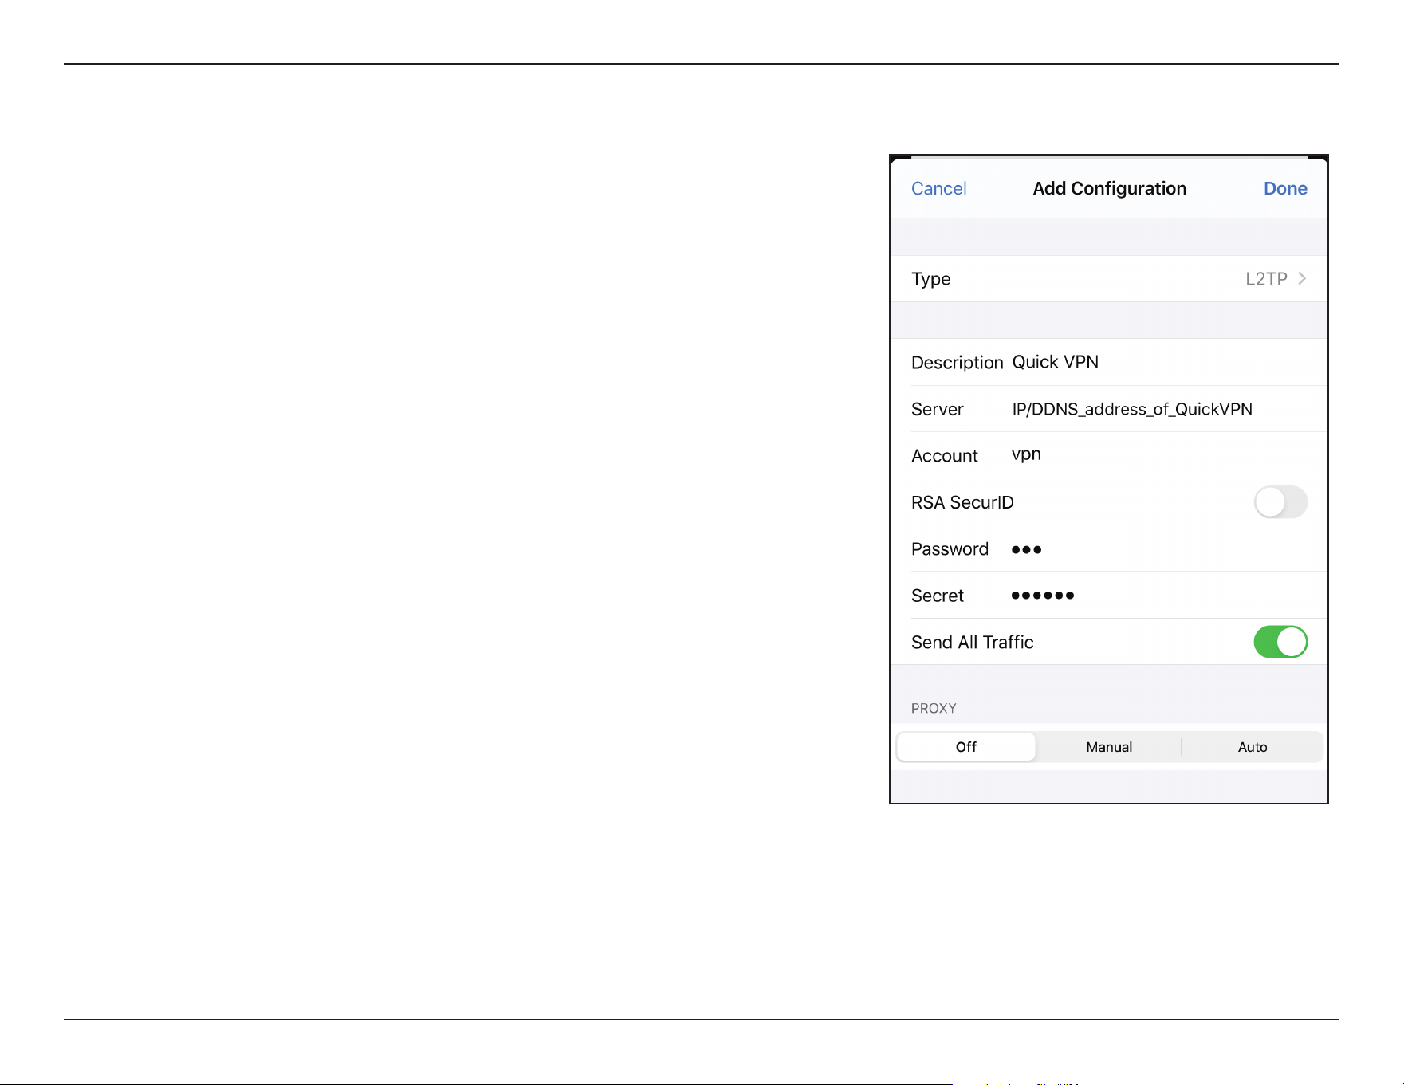Click the Server label
Viewport: 1404px width, 1085px height.
click(937, 409)
